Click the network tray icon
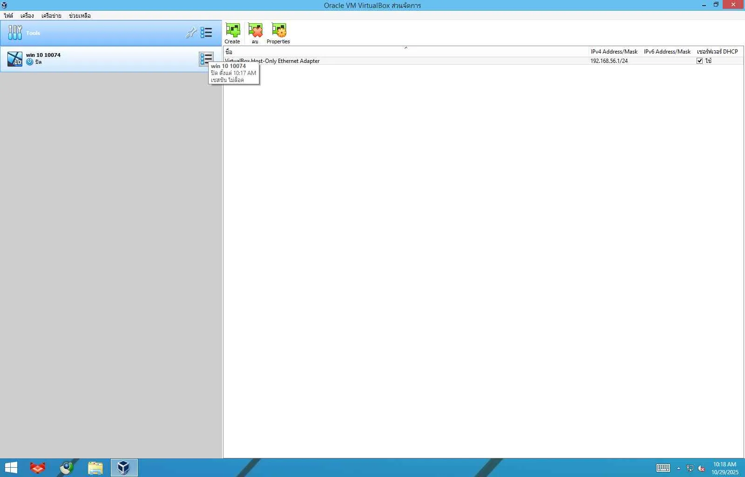 (690, 468)
